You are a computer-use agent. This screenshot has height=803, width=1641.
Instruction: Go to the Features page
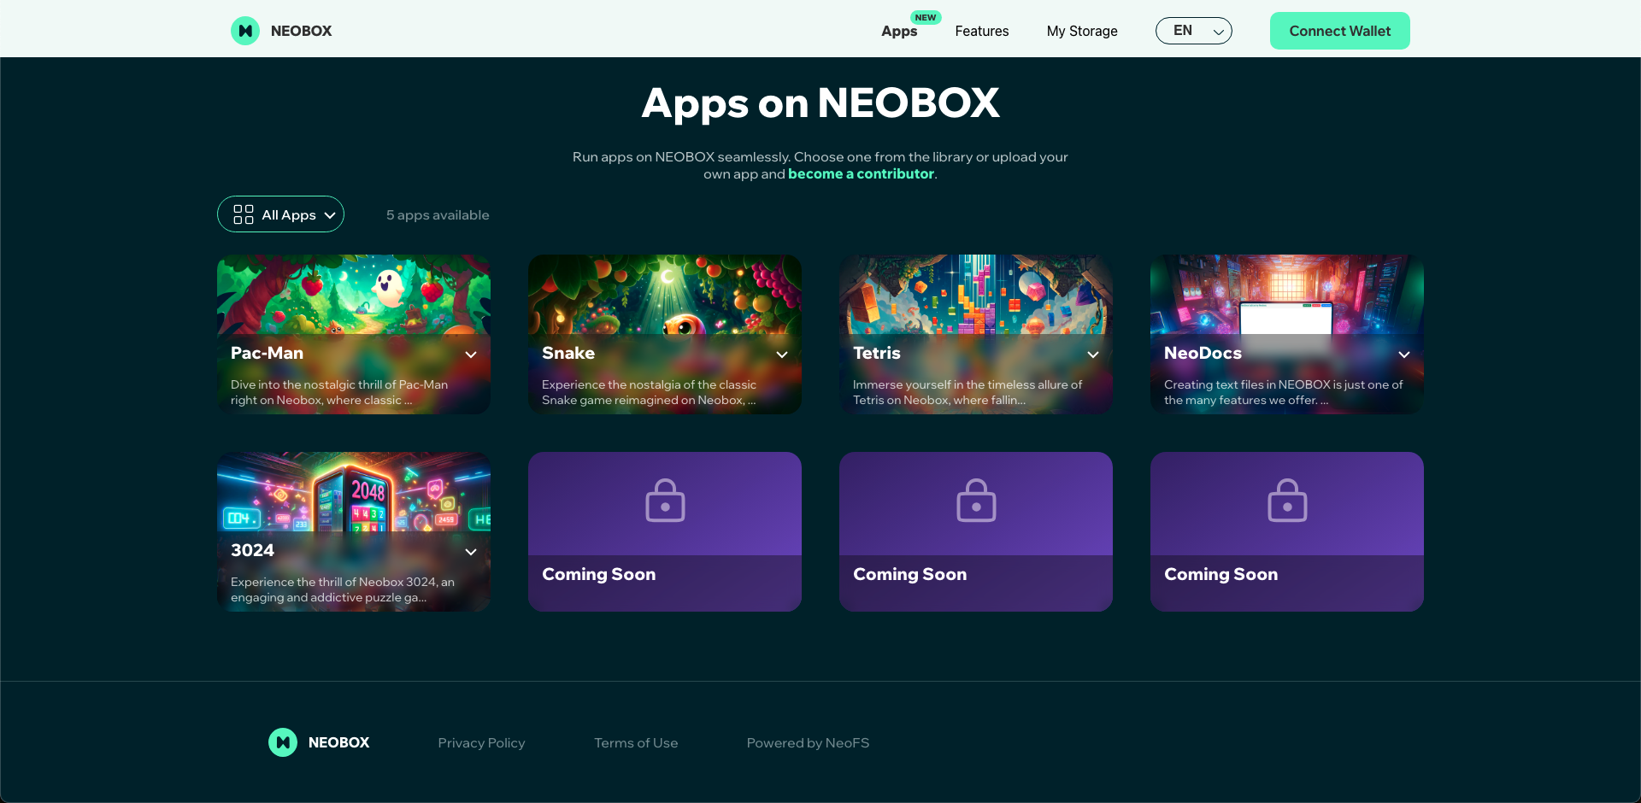pos(982,32)
